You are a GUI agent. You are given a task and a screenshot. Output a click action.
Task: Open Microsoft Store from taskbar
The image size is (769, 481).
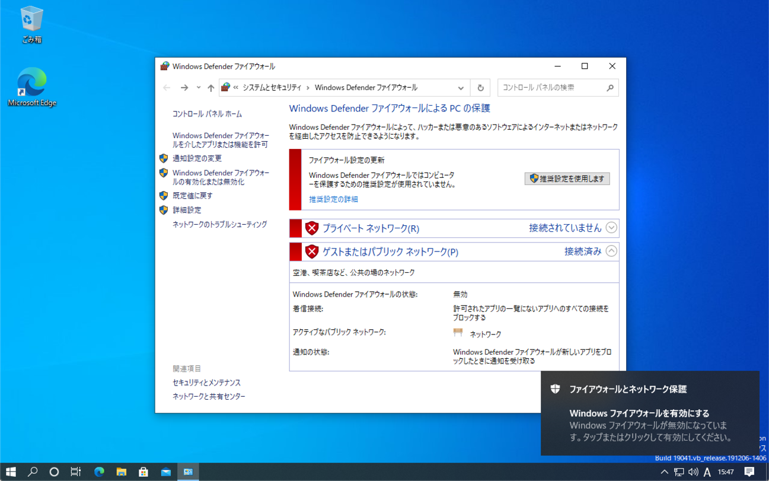point(143,472)
